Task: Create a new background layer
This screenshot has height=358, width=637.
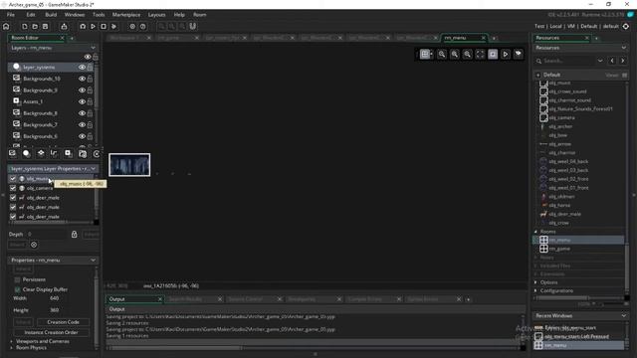Action: 12,153
